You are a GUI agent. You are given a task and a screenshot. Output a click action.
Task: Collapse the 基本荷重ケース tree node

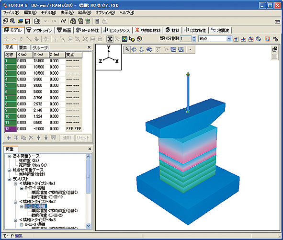(x=9, y=156)
